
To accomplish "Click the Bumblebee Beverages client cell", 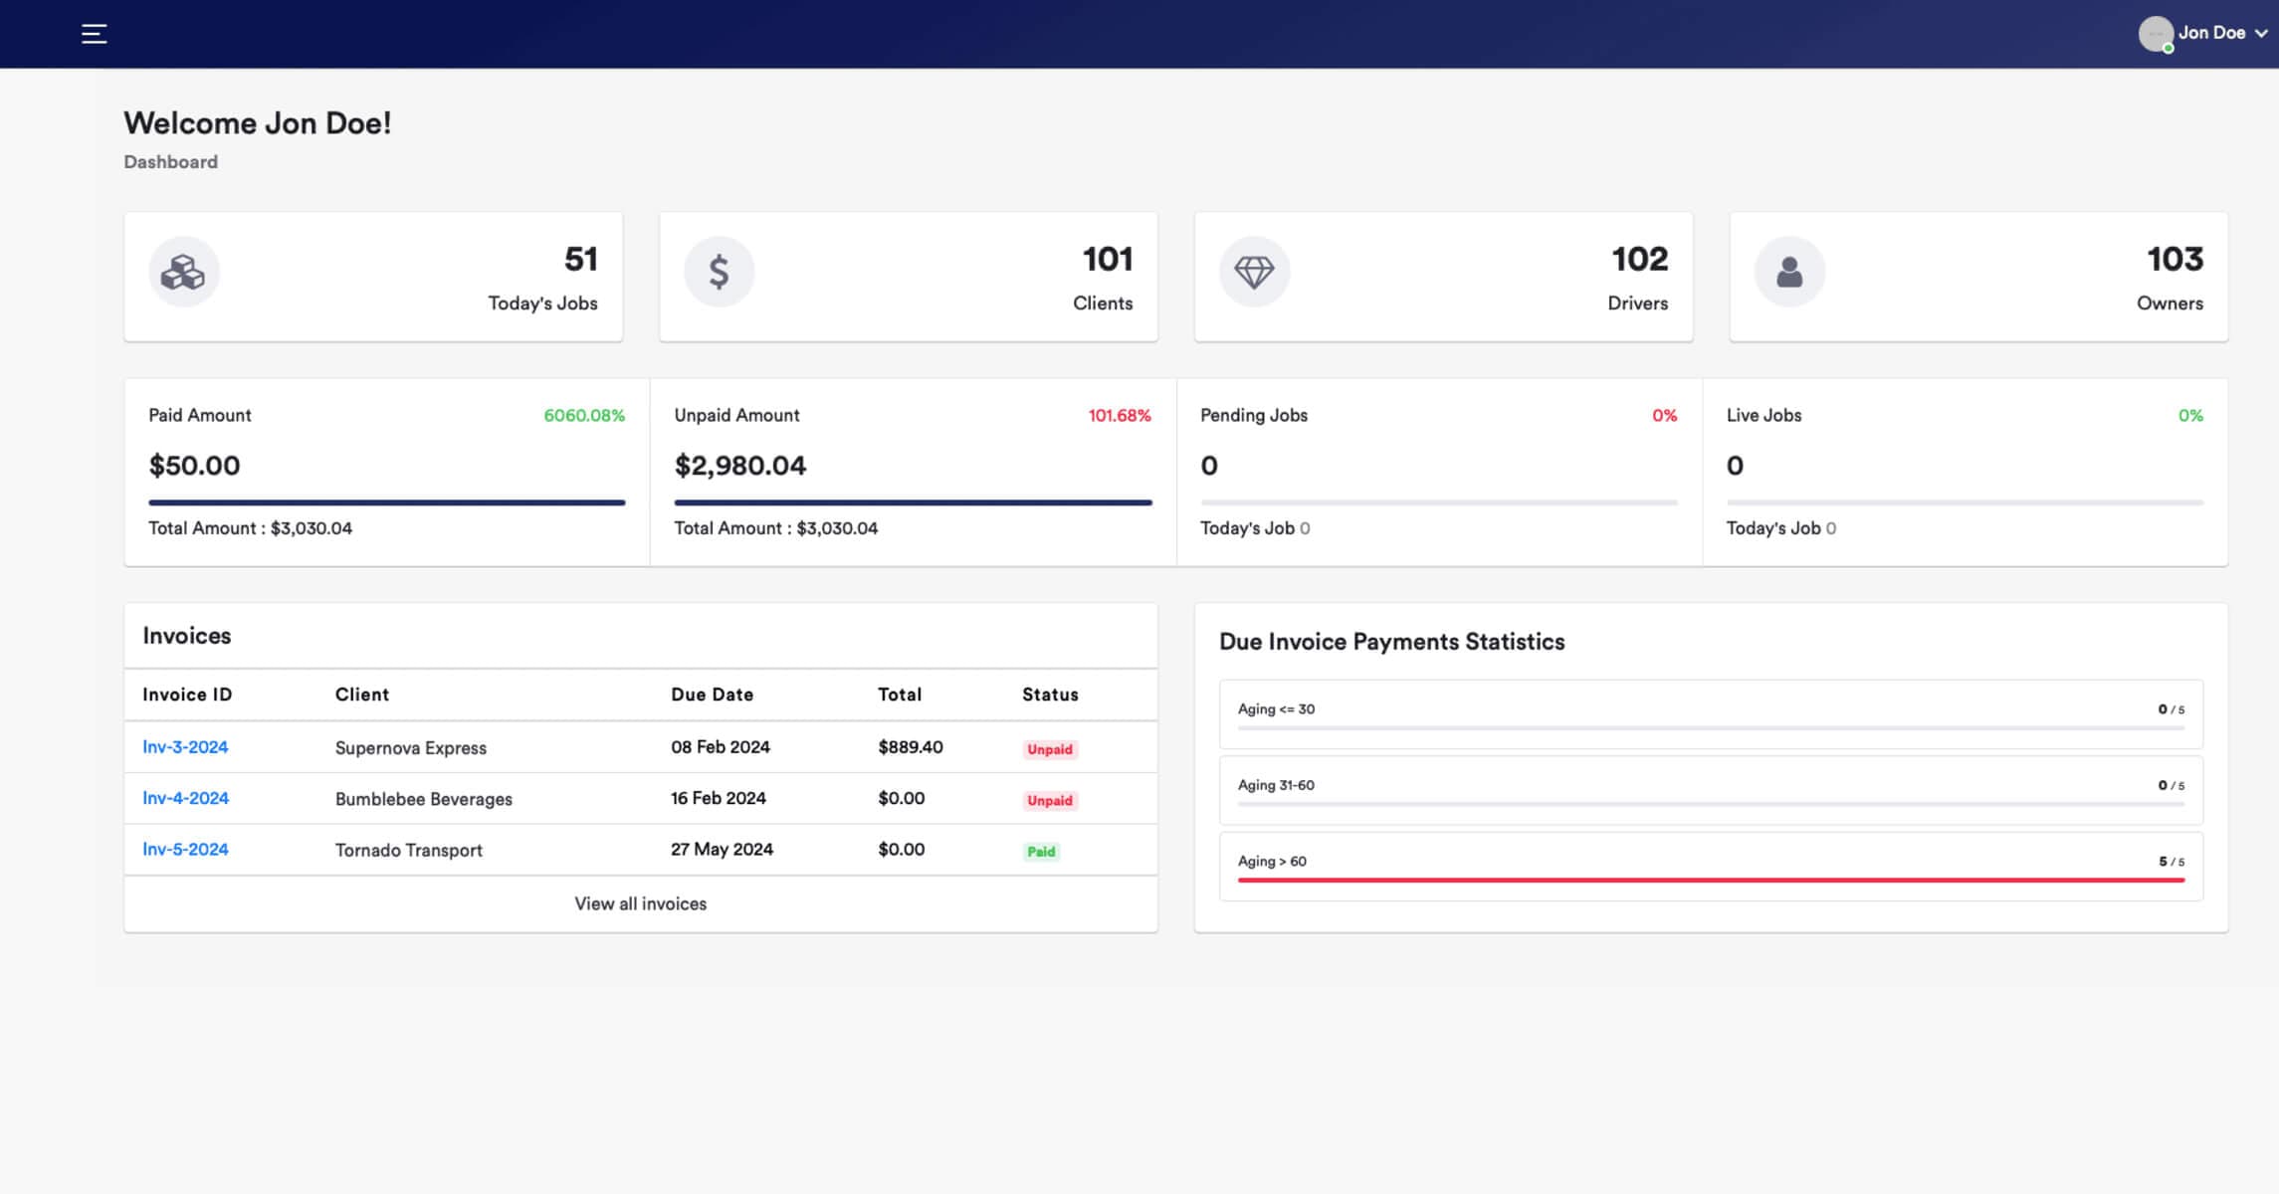I will (x=424, y=799).
